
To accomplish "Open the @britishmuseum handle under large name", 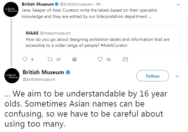I will [x=39, y=79].
